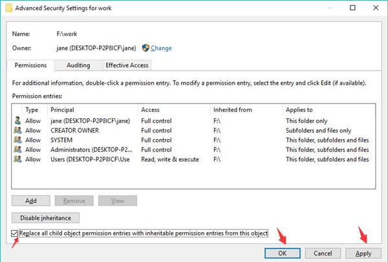Click the folder icon in title bar

pyautogui.click(x=8, y=8)
